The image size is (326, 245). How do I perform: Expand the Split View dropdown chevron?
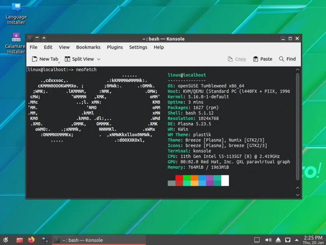99,59
